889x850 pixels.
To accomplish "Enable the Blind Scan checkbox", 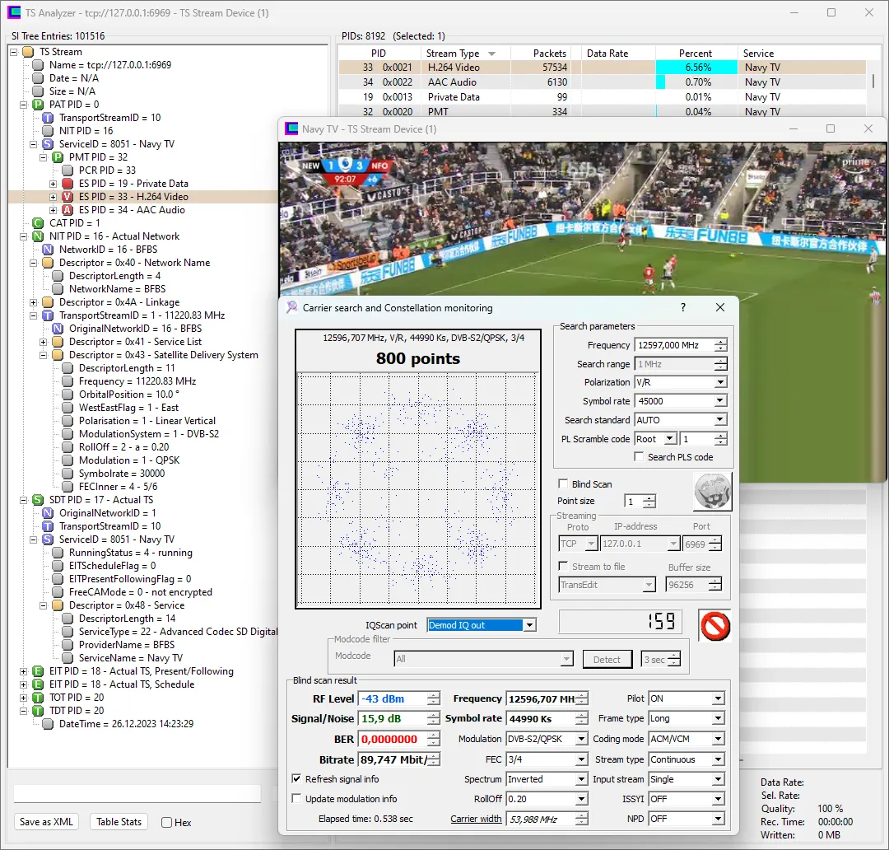I will pyautogui.click(x=563, y=484).
